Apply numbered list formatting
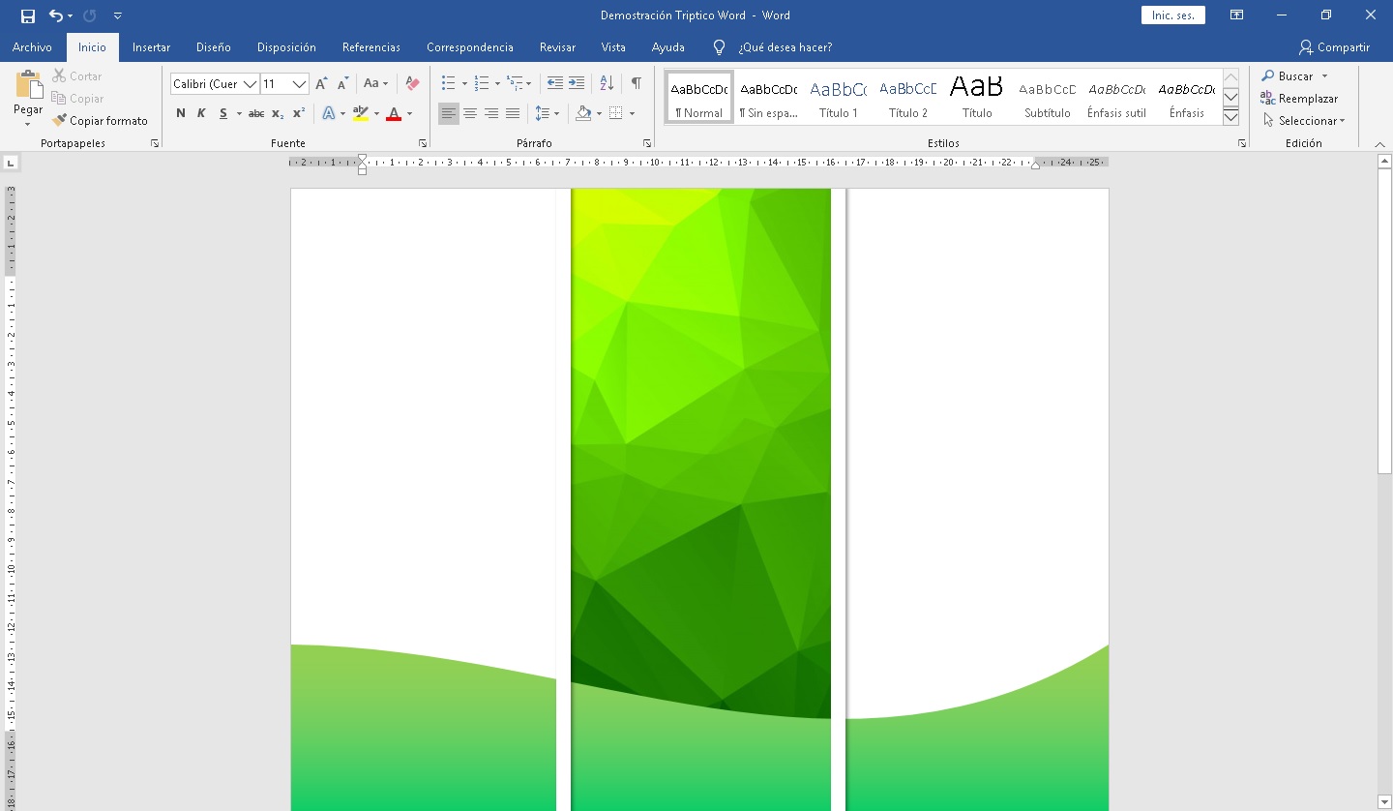Viewport: 1393px width, 811px height. (482, 84)
